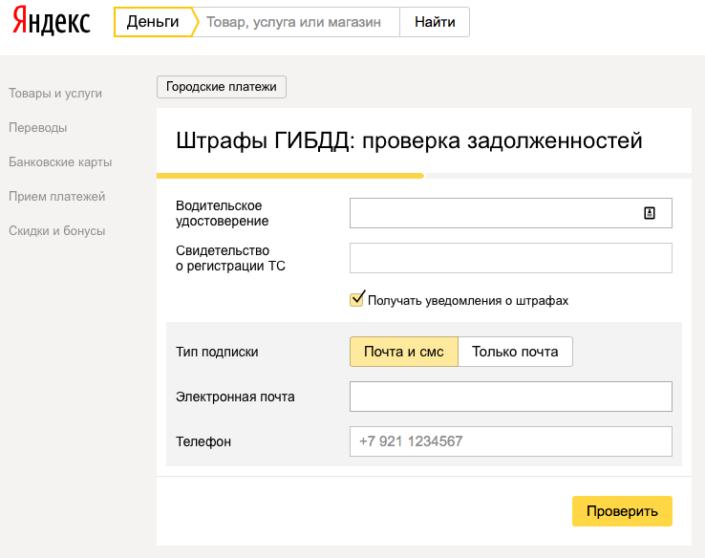This screenshot has width=705, height=558.
Task: Go to 'Банковские карты' section
Action: tap(60, 161)
